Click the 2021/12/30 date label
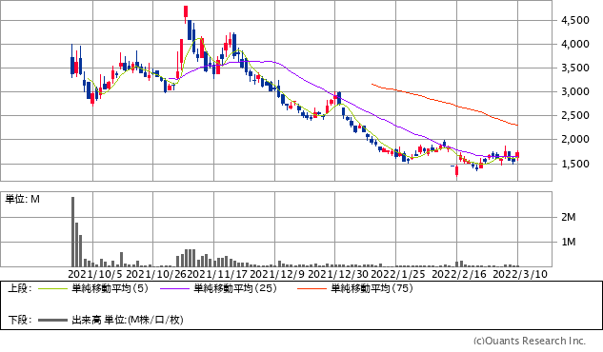This screenshot has width=603, height=352. pyautogui.click(x=338, y=274)
